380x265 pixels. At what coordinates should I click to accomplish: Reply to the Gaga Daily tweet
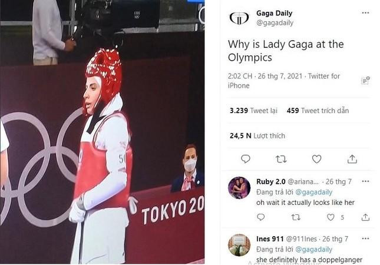[x=246, y=159]
